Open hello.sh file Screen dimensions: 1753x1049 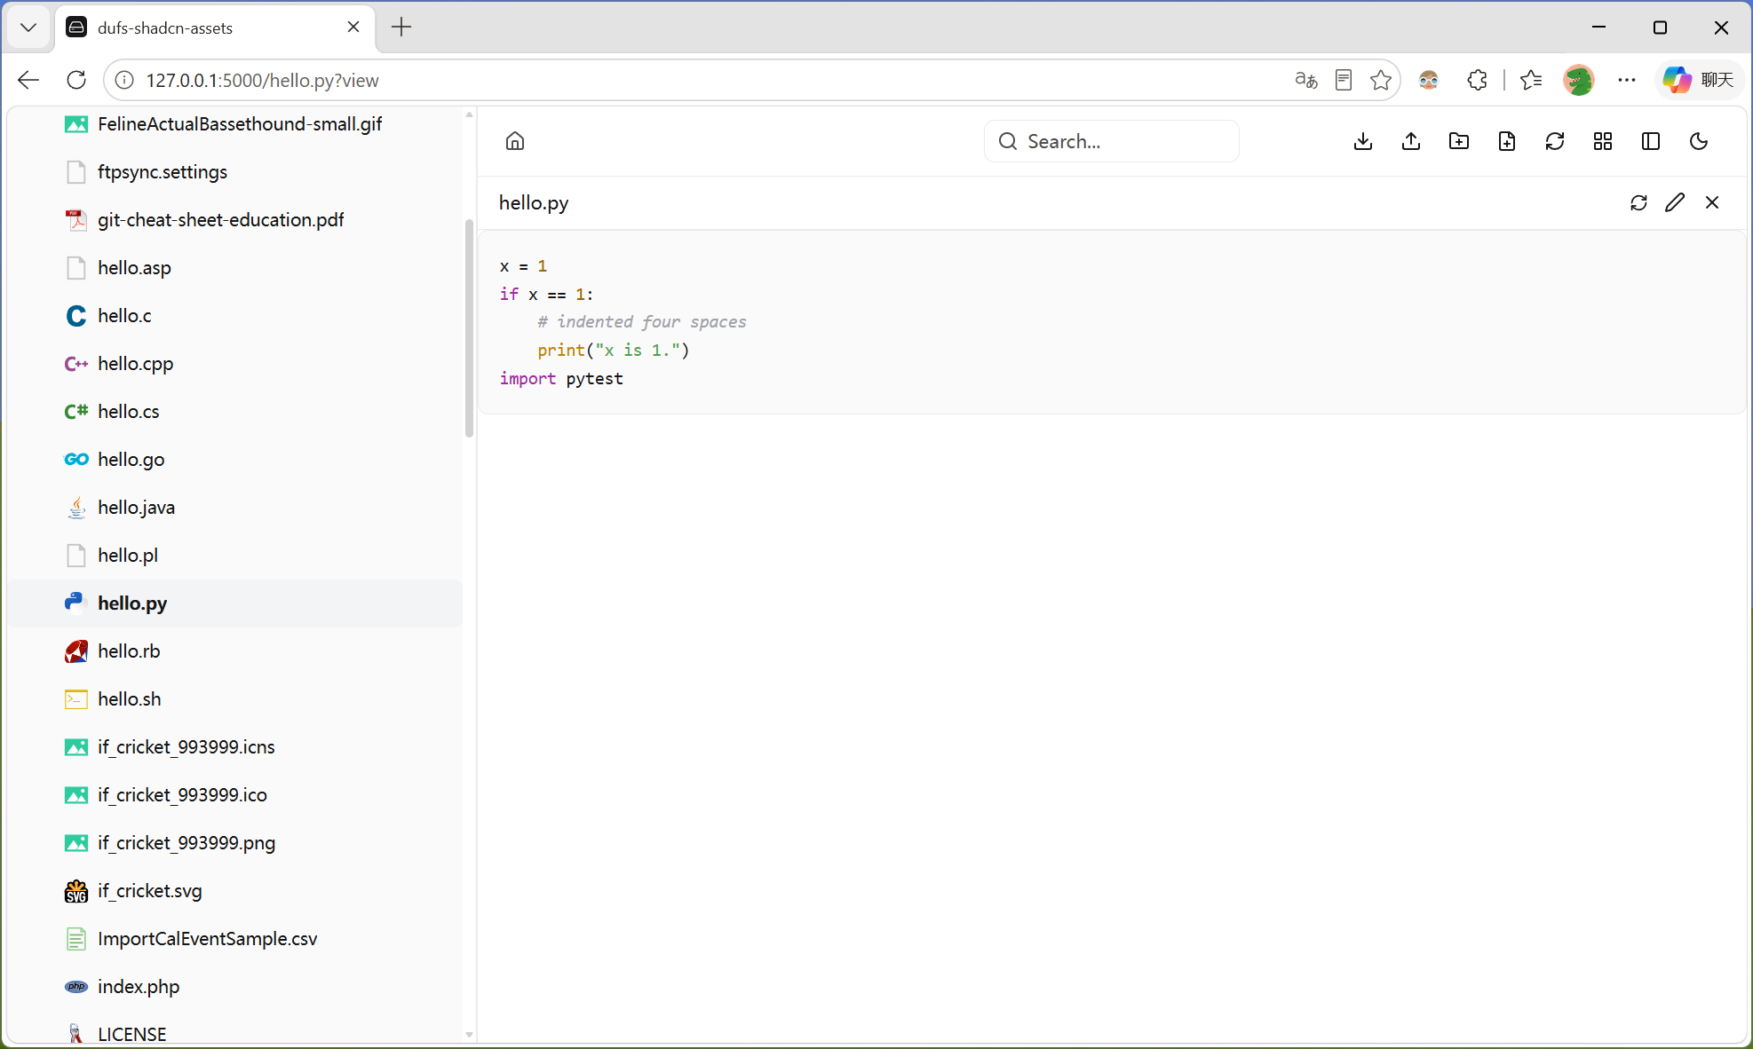click(235, 699)
